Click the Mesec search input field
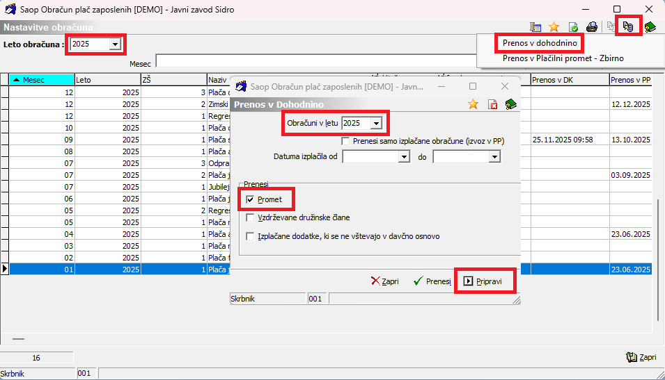665x380 pixels. click(x=316, y=61)
